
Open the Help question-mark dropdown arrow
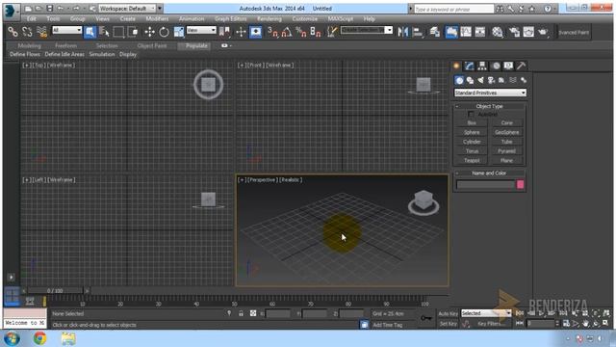click(554, 9)
